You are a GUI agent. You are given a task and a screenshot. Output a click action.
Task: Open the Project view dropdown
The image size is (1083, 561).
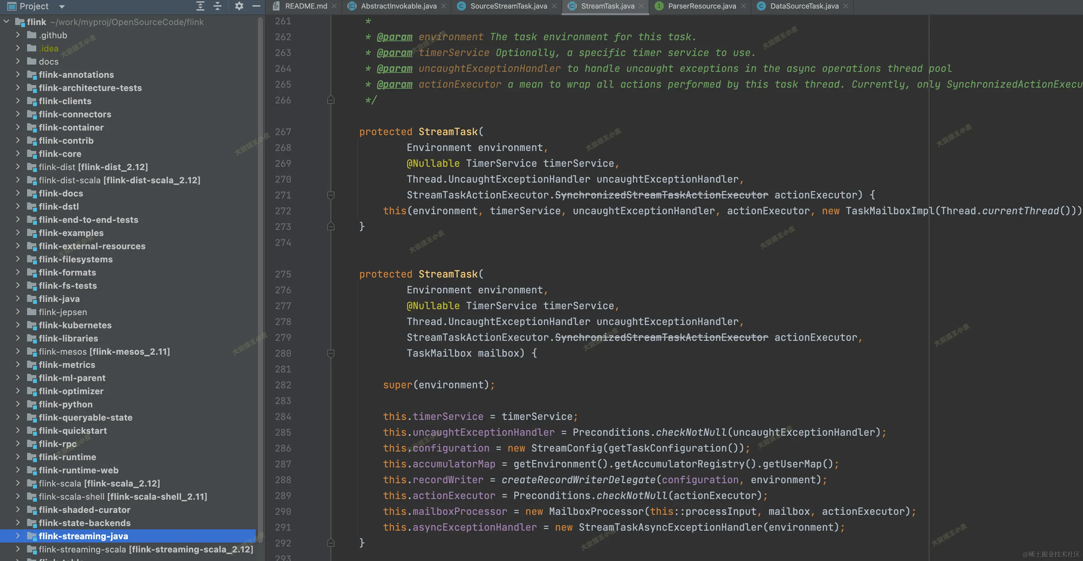click(x=62, y=6)
